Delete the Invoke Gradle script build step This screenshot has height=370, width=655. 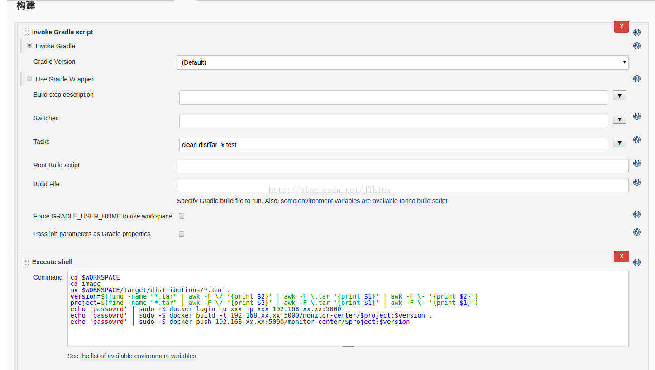[x=621, y=27]
